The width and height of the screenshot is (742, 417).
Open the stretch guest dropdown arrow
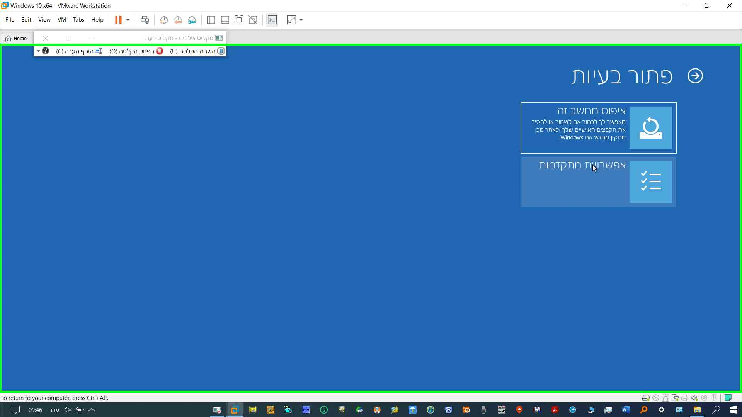click(x=301, y=20)
